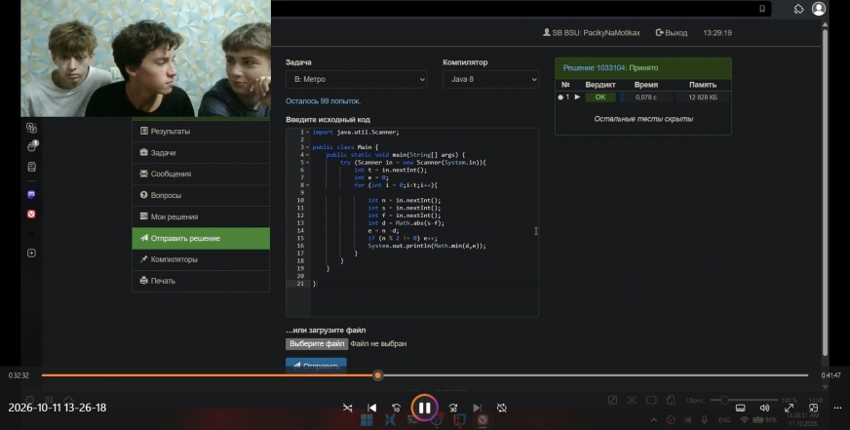This screenshot has height=430, width=850.
Task: Open the subtitles captions control
Action: click(740, 408)
